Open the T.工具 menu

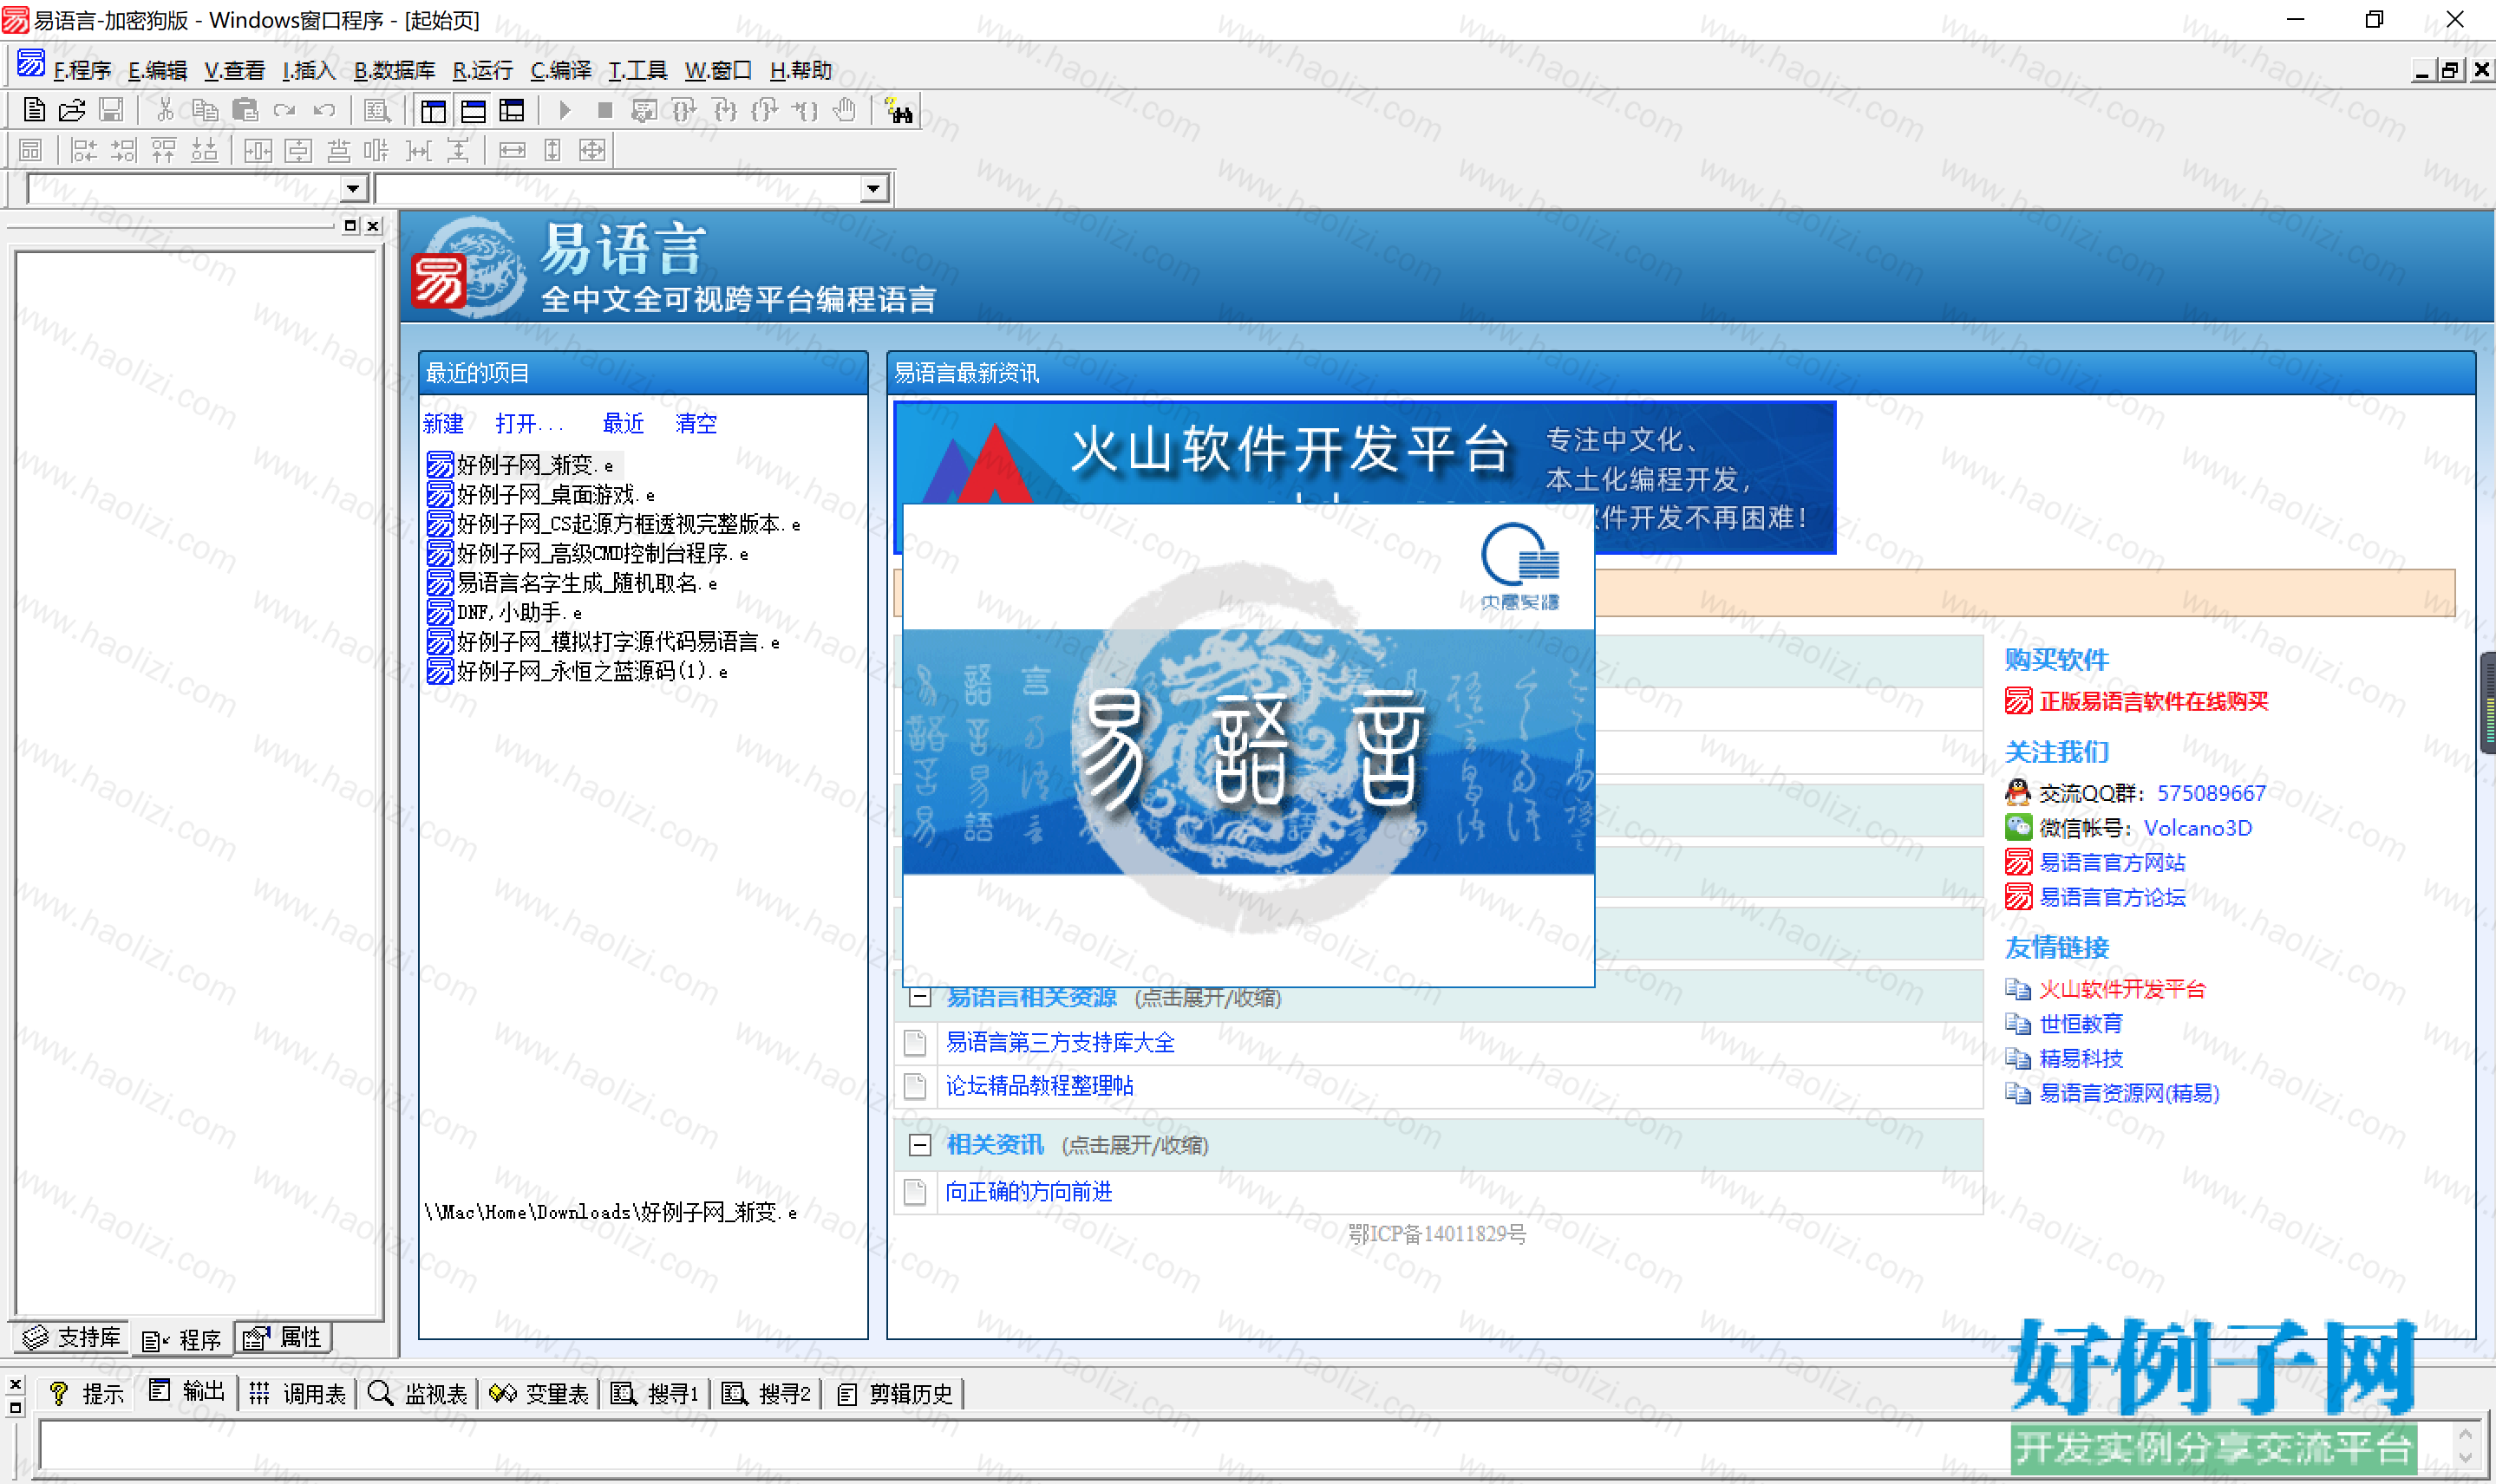coord(637,70)
